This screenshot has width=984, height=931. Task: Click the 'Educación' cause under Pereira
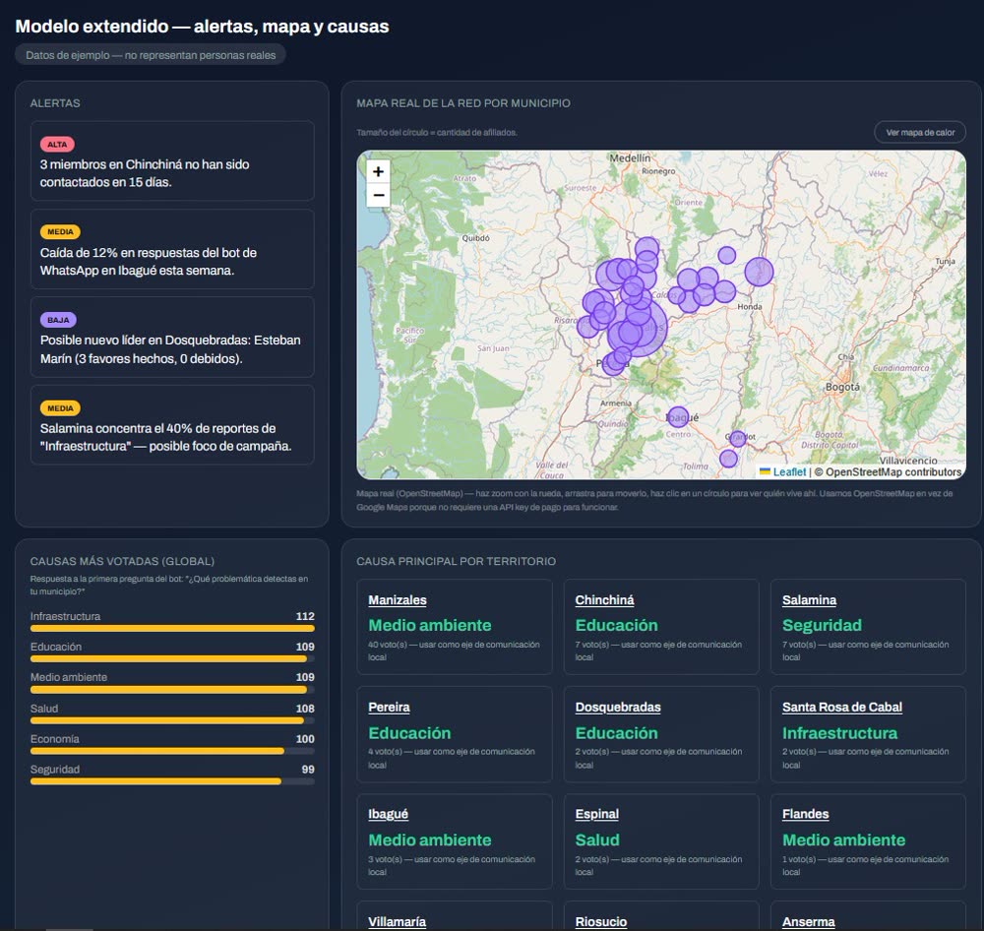(x=409, y=733)
